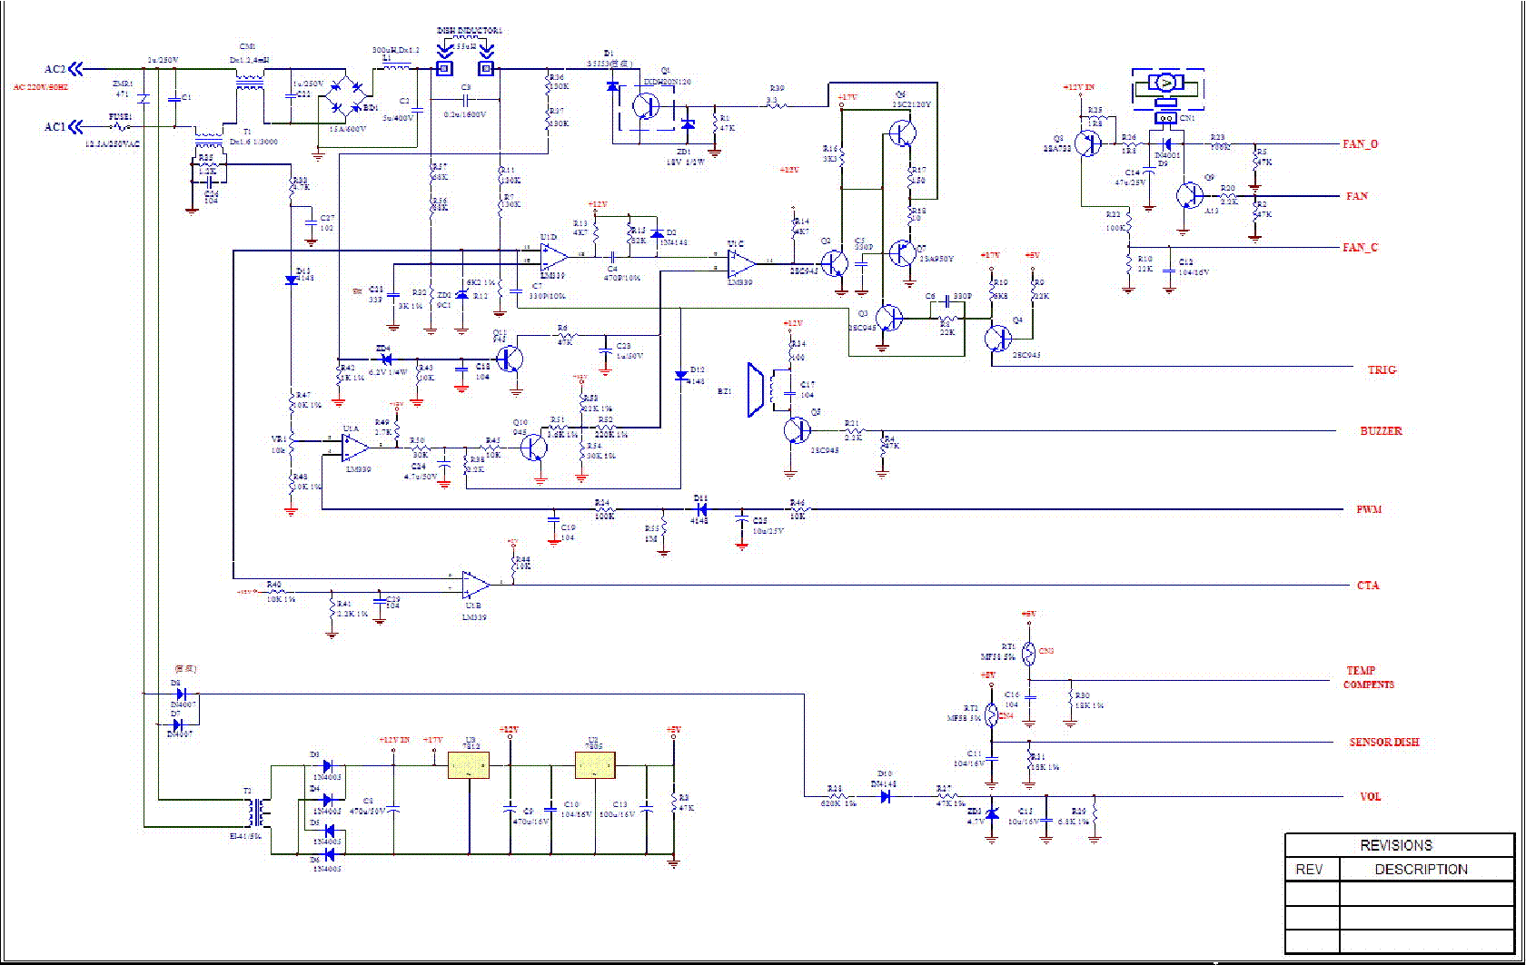Select the DISH INDUCTOR1 label
Image resolution: width=1526 pixels, height=965 pixels.
coord(470,31)
